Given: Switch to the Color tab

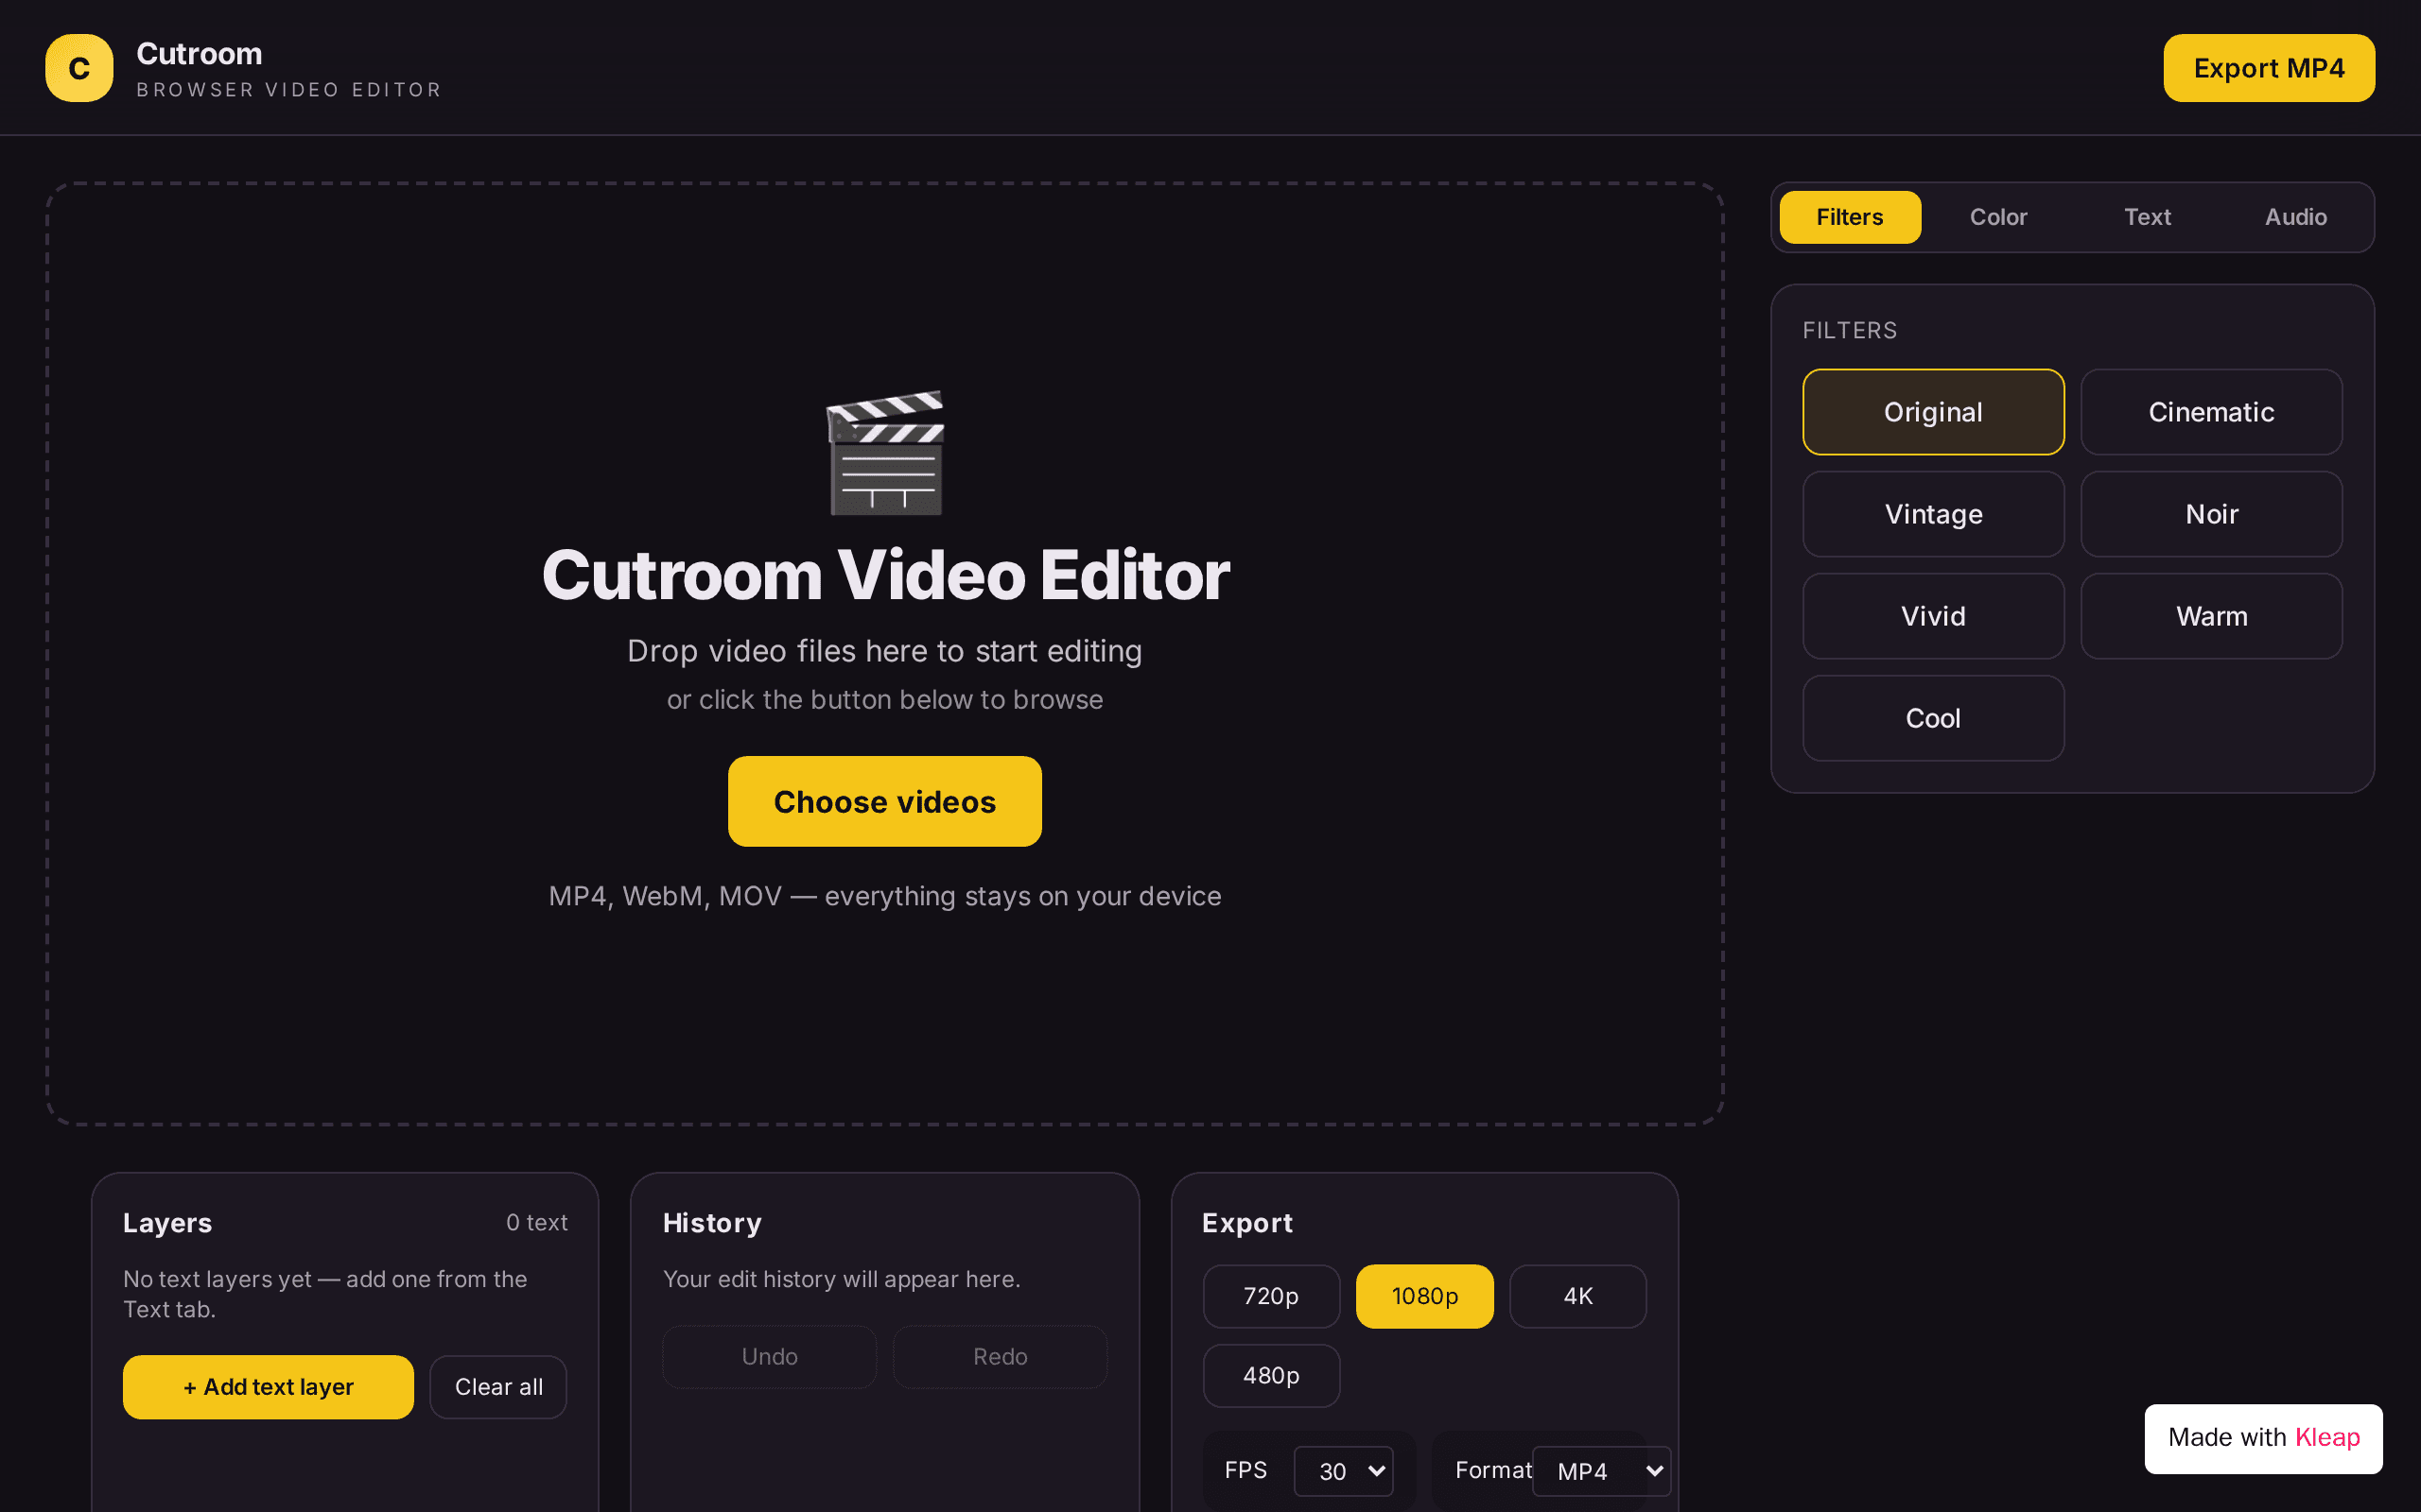Looking at the screenshot, I should click(1998, 217).
